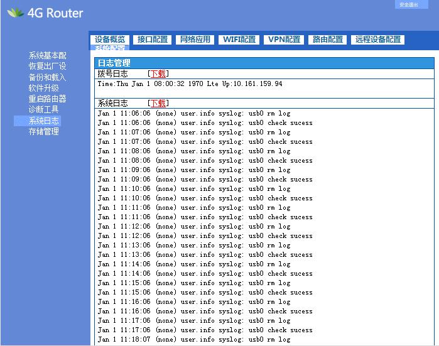This screenshot has height=346, width=439.
Task: Open 系统基本配 in the sidebar
Action: click(x=47, y=56)
